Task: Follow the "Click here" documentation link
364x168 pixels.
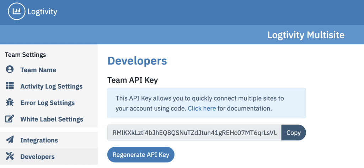Action: pyautogui.click(x=202, y=108)
